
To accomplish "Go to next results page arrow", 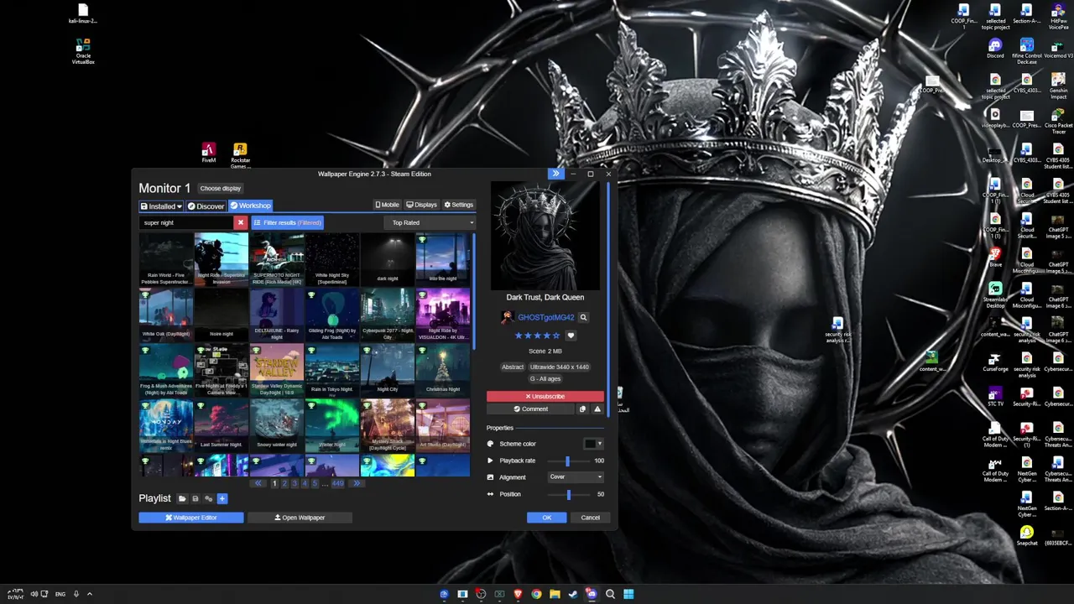I will pos(357,483).
